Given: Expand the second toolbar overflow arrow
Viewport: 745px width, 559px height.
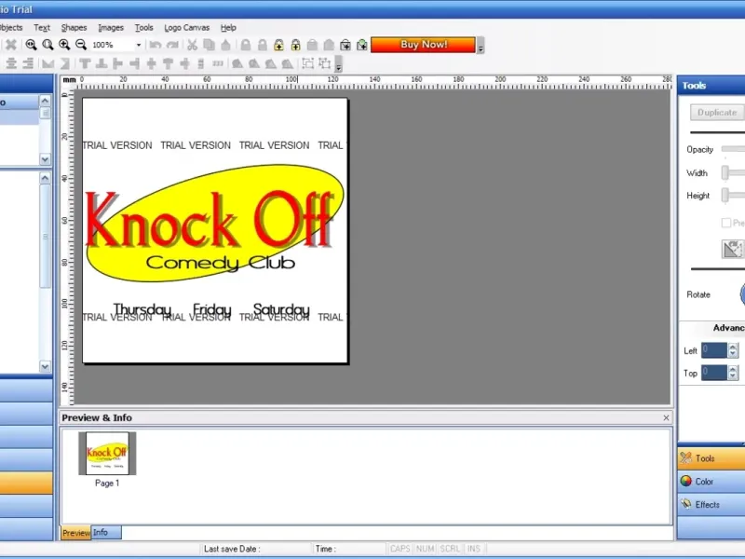Looking at the screenshot, I should (x=338, y=63).
